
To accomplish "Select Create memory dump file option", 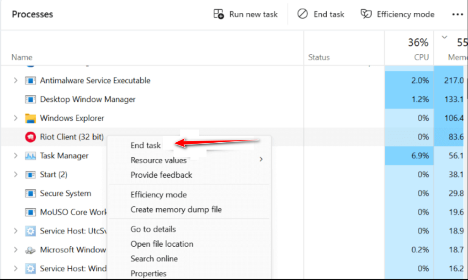I will (176, 210).
